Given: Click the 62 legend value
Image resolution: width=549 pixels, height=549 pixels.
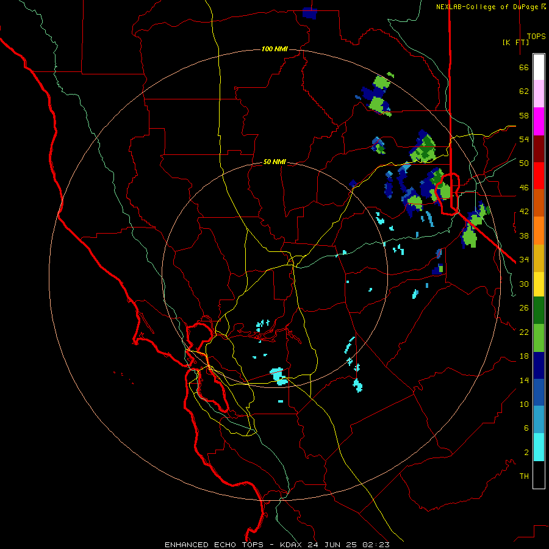Looking at the screenshot, I should (x=524, y=91).
